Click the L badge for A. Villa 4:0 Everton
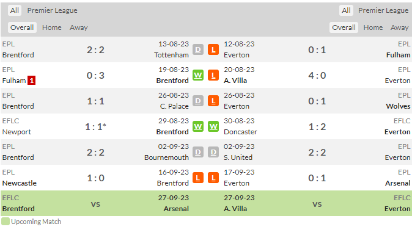The width and height of the screenshot is (412, 235). [x=213, y=75]
